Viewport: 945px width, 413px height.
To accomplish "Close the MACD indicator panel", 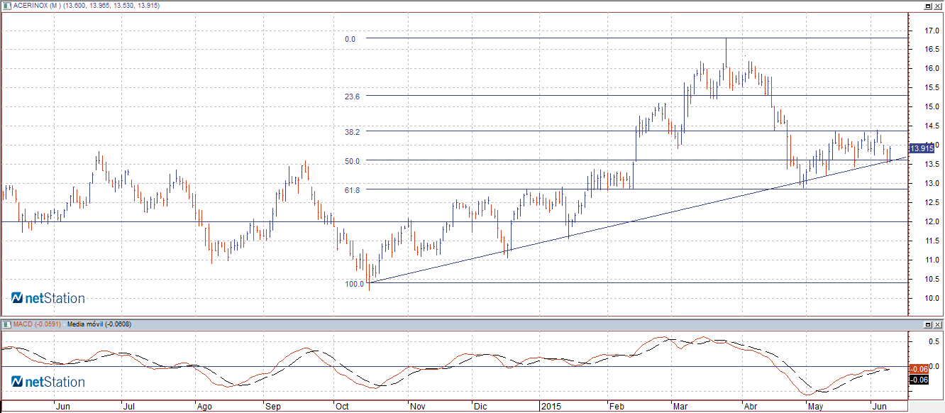I will pyautogui.click(x=937, y=324).
